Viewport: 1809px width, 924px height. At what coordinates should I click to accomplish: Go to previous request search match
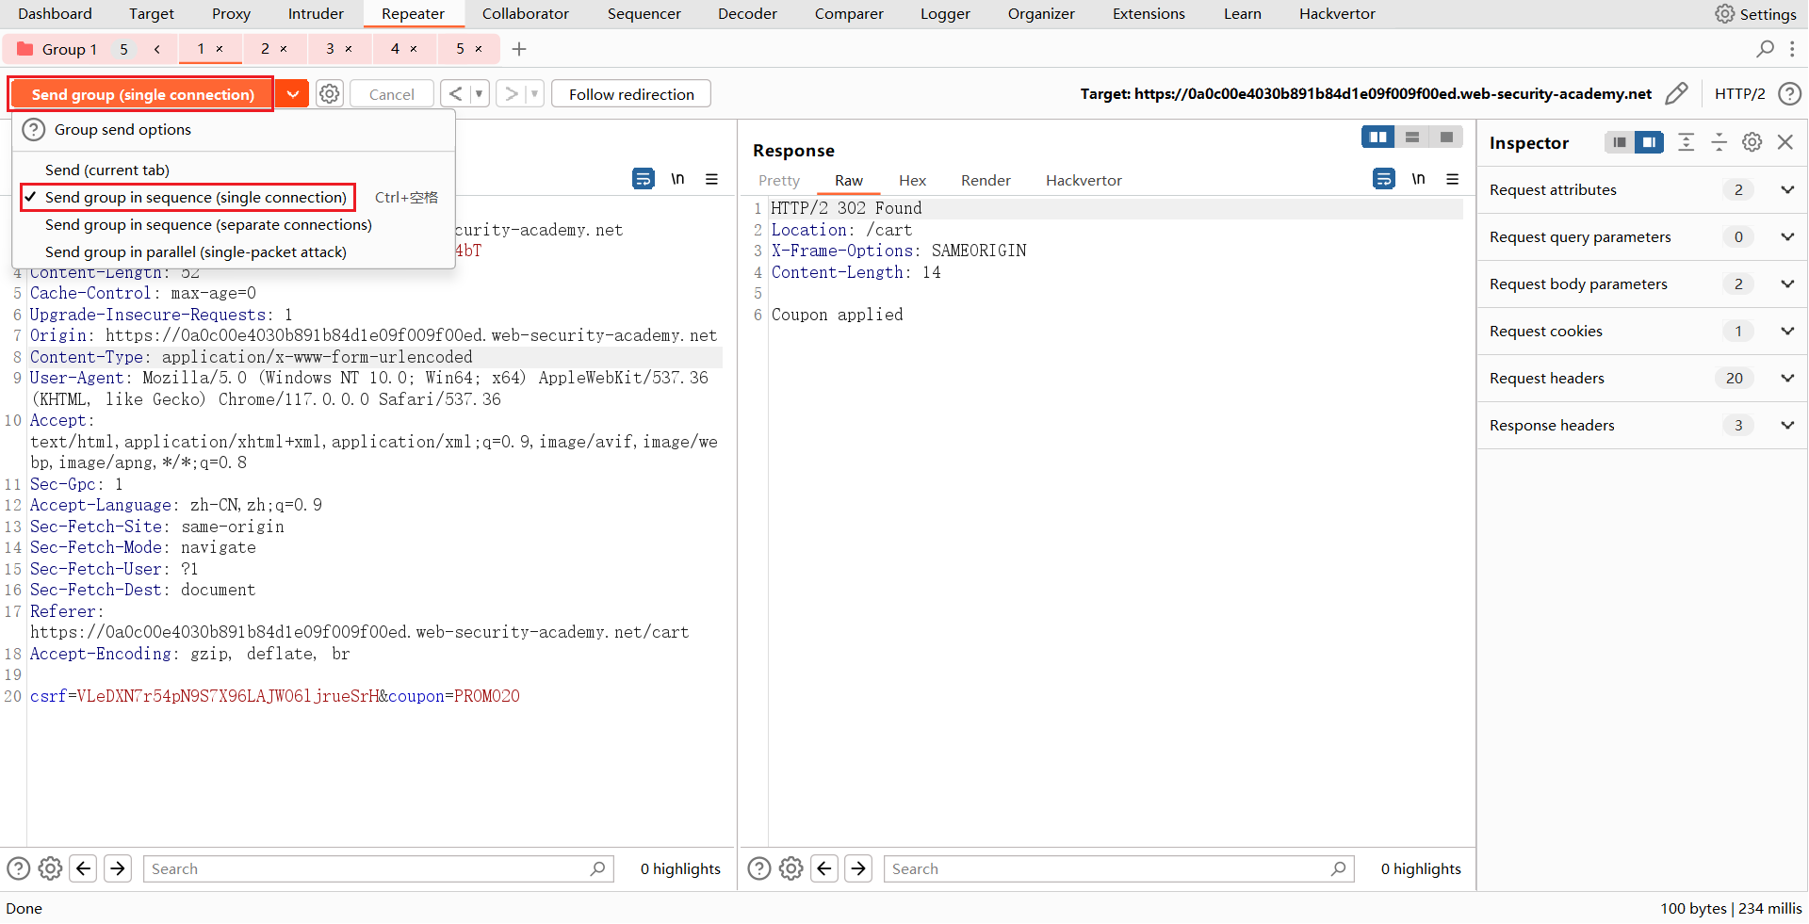click(84, 868)
